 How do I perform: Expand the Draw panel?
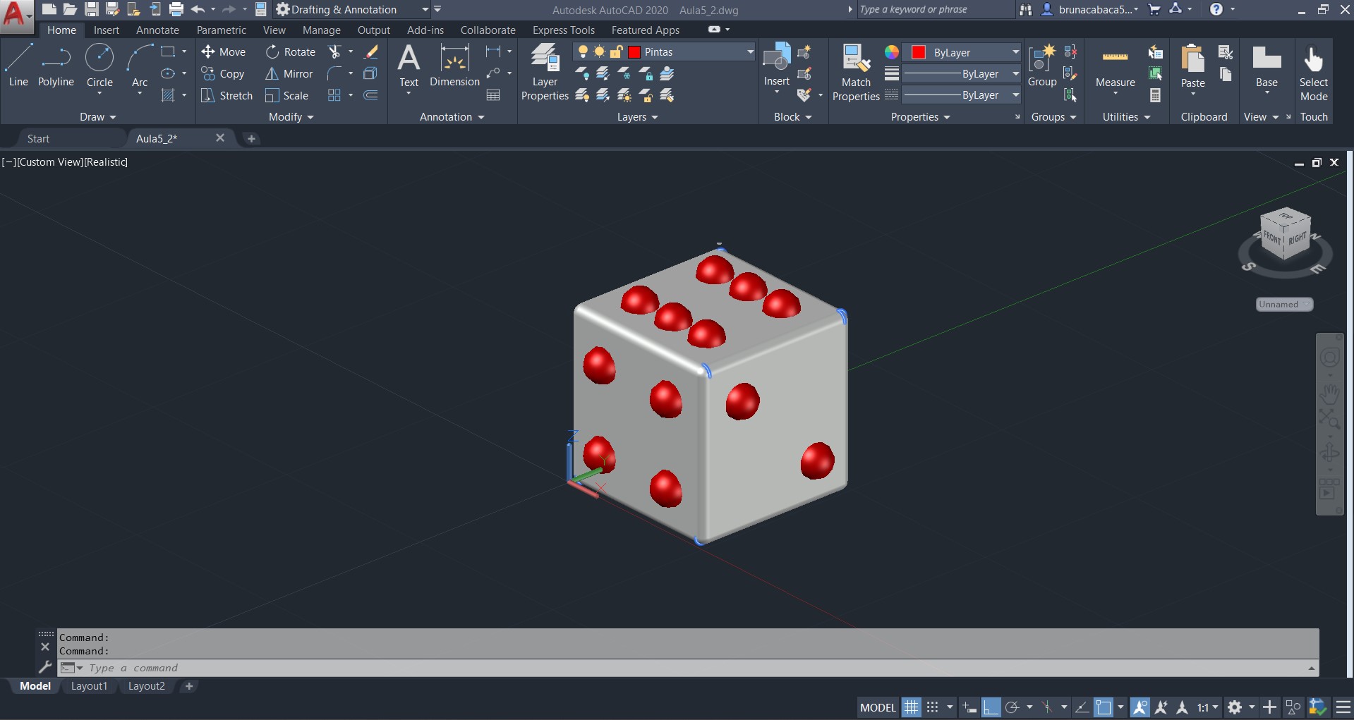[97, 117]
